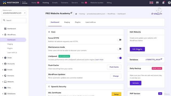Switch to the Learn with us tab

[x=91, y=22]
